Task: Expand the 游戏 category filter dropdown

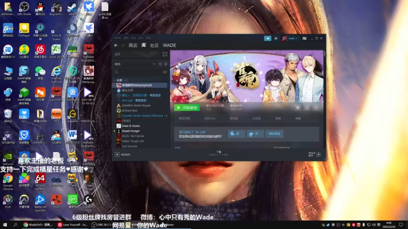Action: 154,64
